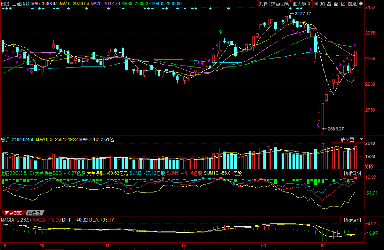384x250 pixels.
Task: Open 指标说明 for the BBD panel
Action: click(352, 173)
